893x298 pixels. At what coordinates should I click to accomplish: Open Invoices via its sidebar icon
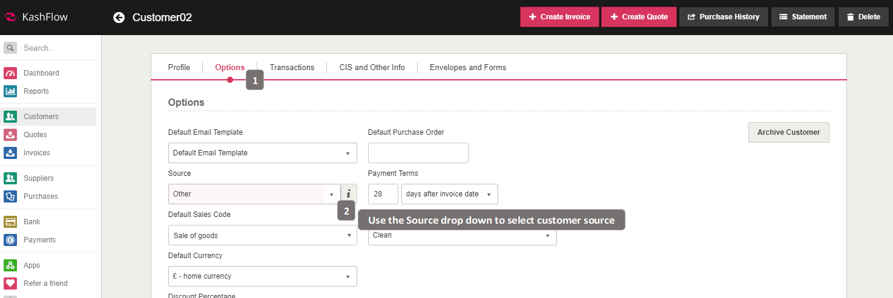click(10, 153)
